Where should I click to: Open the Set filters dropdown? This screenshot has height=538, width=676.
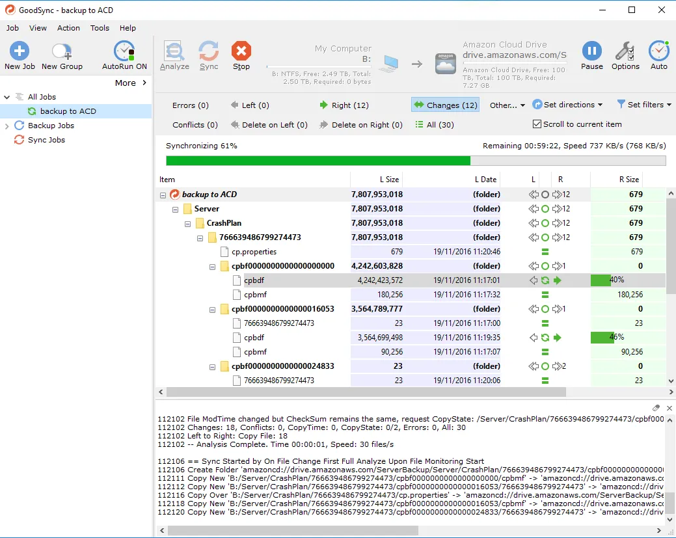point(643,105)
